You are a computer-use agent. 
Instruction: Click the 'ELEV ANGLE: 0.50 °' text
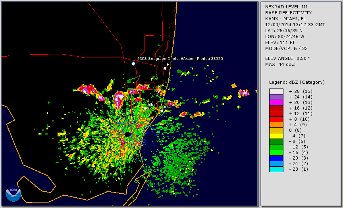288,58
